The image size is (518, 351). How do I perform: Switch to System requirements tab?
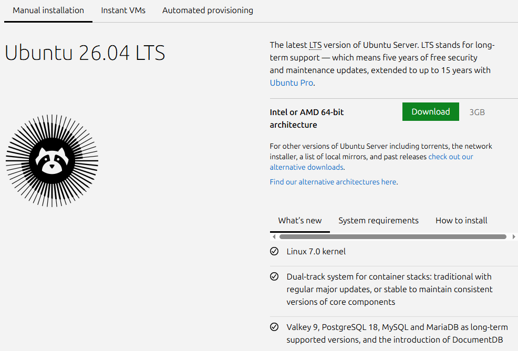coord(378,221)
